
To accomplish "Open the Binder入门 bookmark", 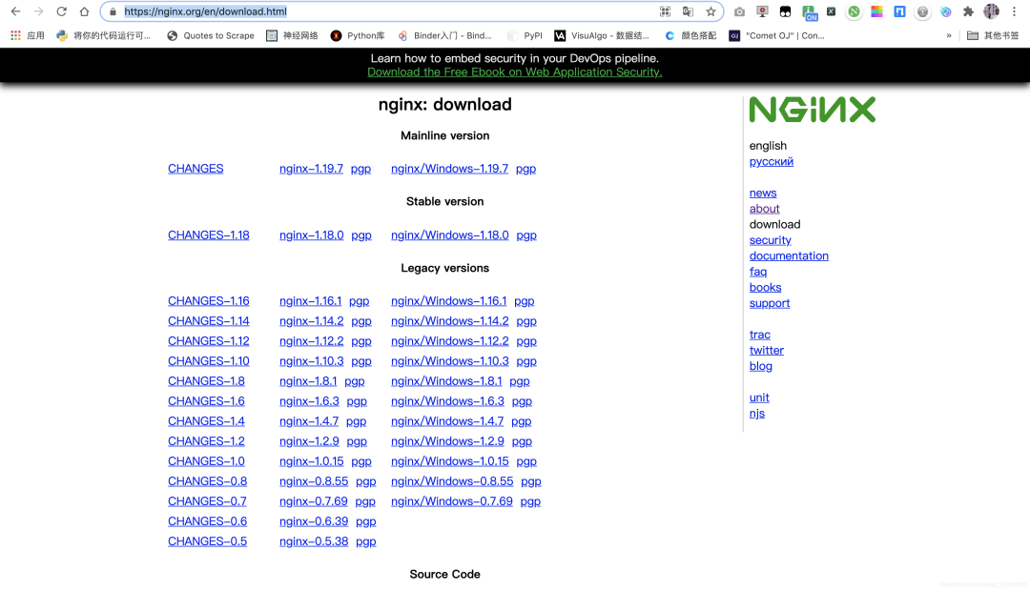I will [x=444, y=35].
